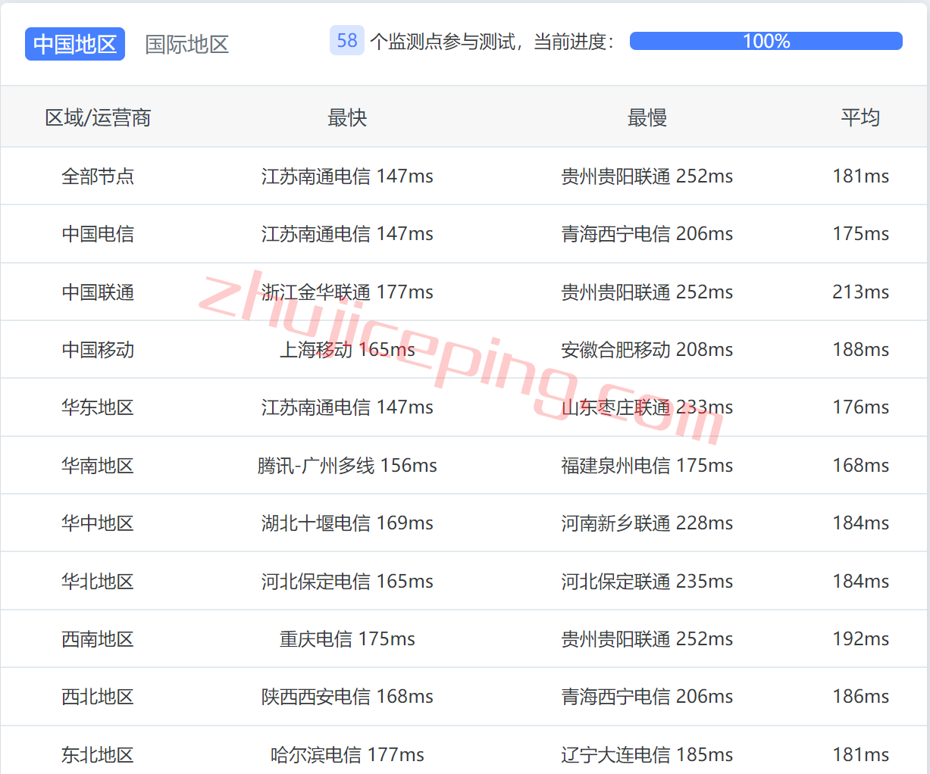The image size is (930, 774).
Task: Click the 181ms average for 全部节点
Action: coord(860,176)
